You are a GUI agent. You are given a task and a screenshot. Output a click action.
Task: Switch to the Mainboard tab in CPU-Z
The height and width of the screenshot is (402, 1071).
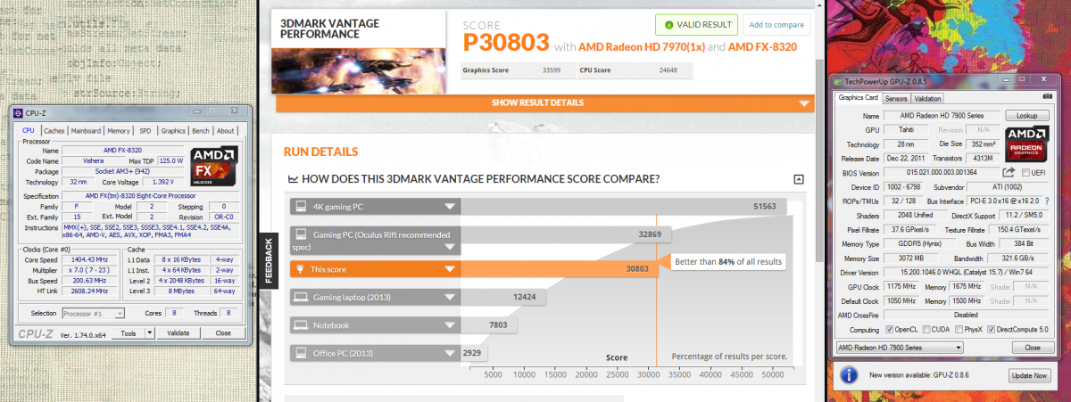point(86,131)
